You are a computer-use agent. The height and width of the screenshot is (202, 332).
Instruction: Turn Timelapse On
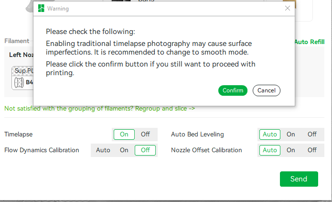click(124, 135)
